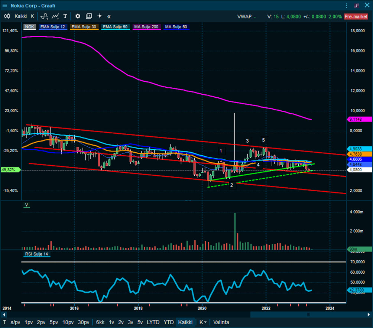Click the percent change tag 49,82%
373x328 pixels.
tap(10, 170)
